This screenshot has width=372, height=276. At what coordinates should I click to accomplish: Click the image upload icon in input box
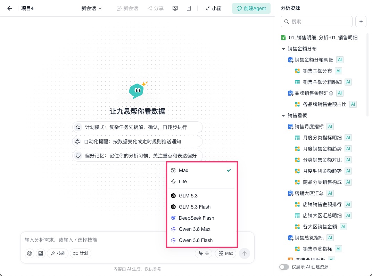coord(41,253)
